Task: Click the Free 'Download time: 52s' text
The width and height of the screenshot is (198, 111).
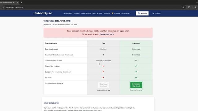Action: click(103, 90)
